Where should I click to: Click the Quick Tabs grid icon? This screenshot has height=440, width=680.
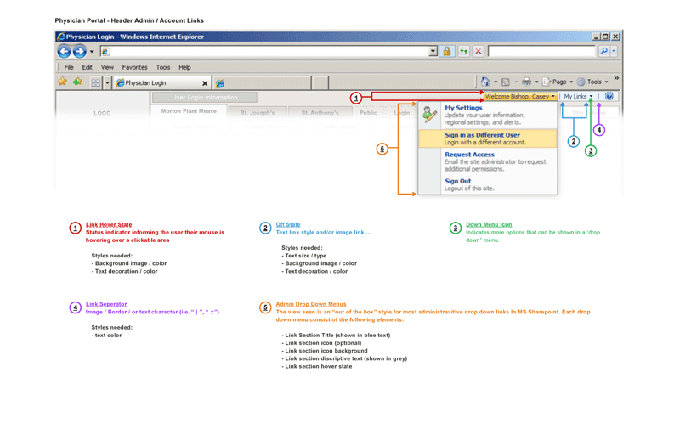point(96,82)
